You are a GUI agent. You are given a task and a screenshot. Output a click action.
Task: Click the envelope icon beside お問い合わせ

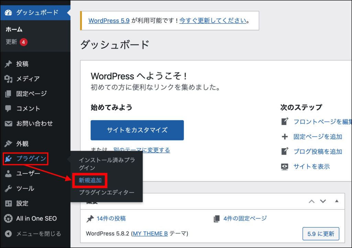(x=8, y=123)
